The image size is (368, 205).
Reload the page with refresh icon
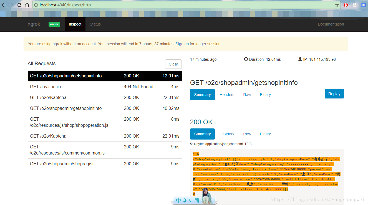19,5
